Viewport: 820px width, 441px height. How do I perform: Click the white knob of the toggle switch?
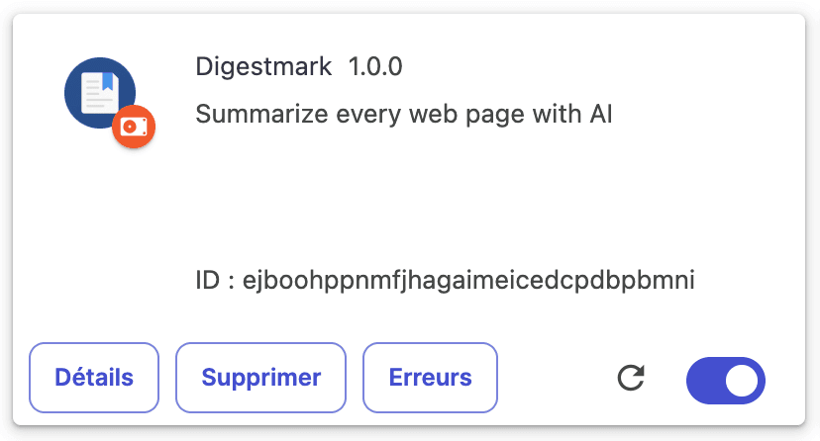point(742,381)
